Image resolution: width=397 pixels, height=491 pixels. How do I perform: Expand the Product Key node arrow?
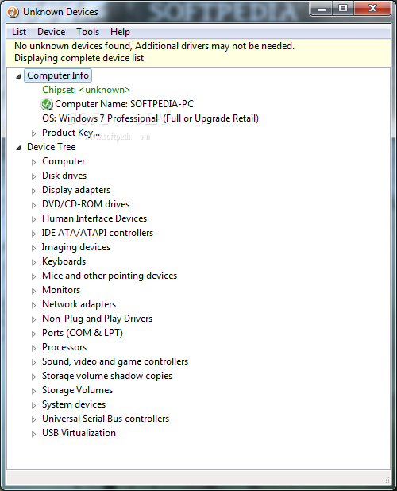[33, 133]
